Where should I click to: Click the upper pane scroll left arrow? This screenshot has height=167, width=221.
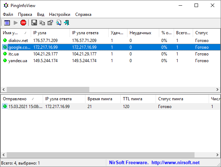[4, 89]
